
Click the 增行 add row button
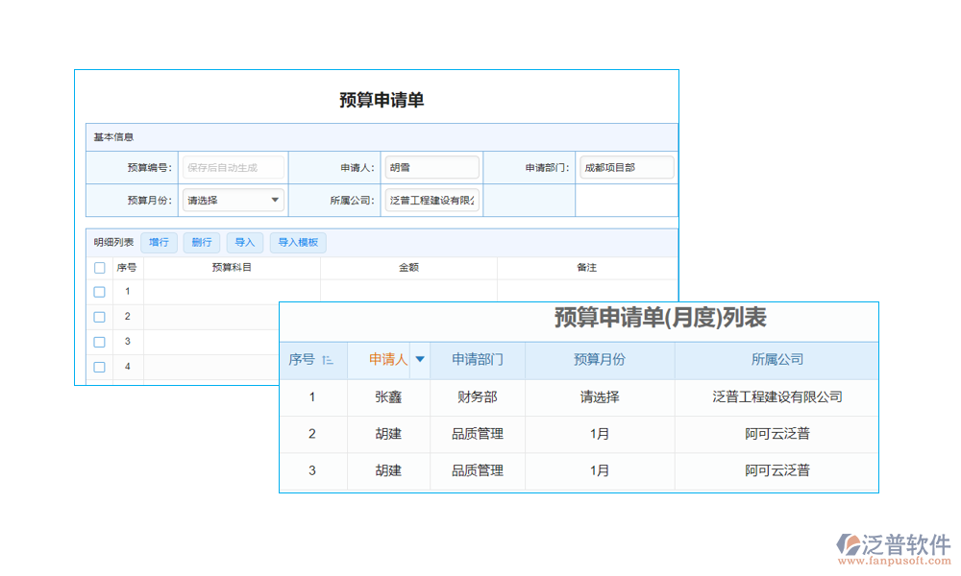coord(159,242)
